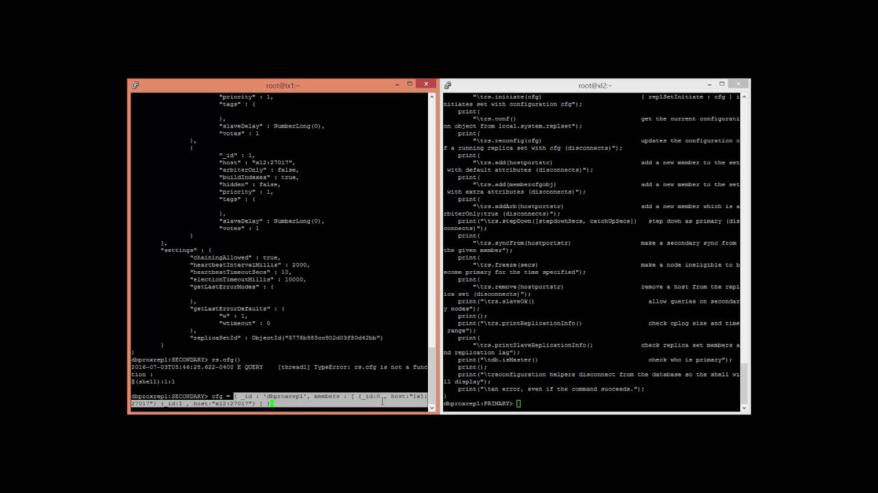Viewport: 878px width, 493px height.
Task: Close the root@xl2 terminal window
Action: (738, 84)
